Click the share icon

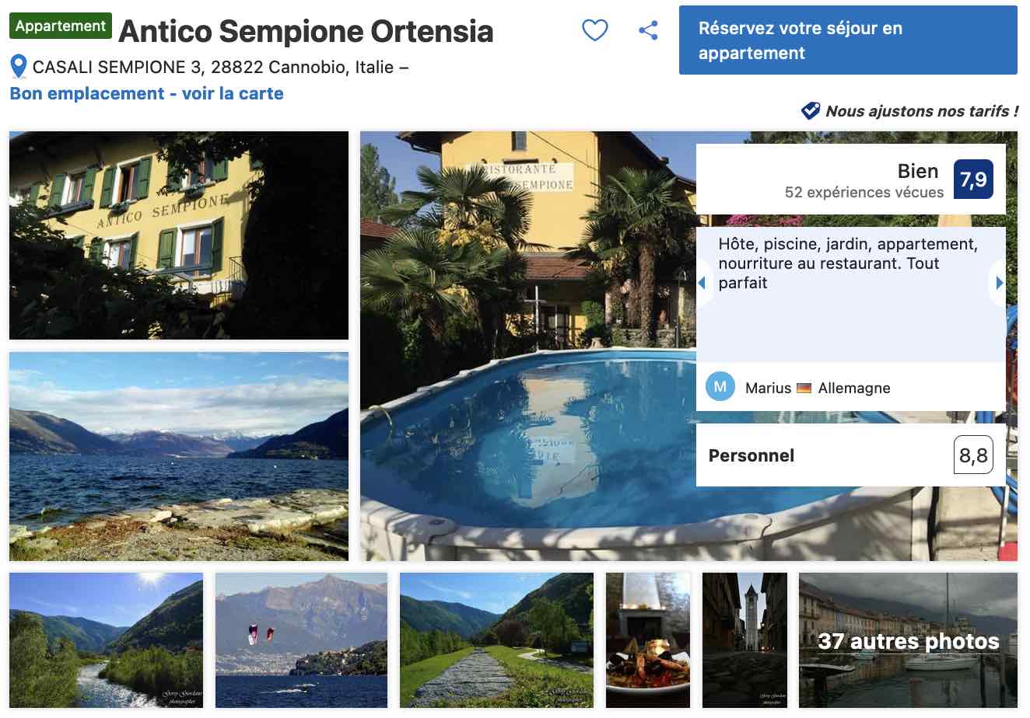click(648, 30)
